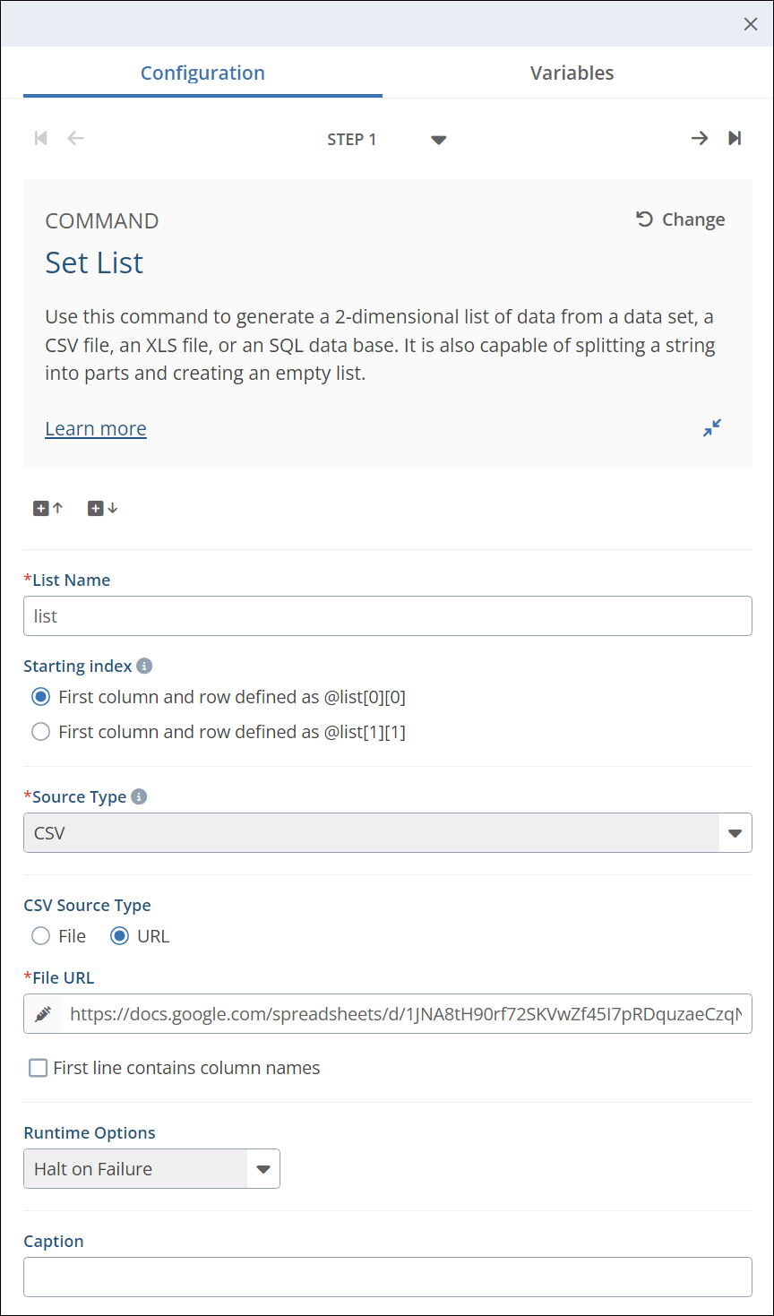Viewport: 774px width, 1316px height.
Task: Select first index defined as @list[1][1]
Action: (40, 732)
